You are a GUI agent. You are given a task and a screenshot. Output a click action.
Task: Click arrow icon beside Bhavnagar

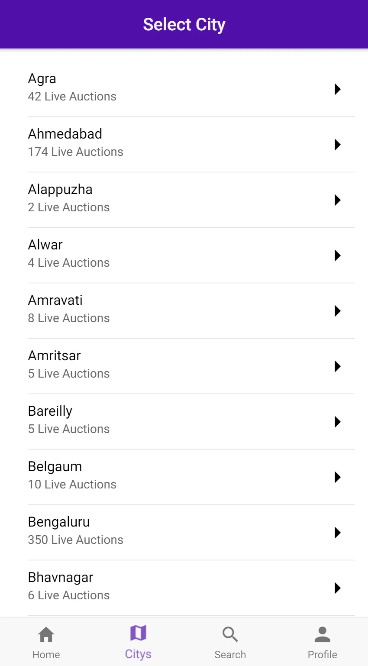(x=338, y=588)
